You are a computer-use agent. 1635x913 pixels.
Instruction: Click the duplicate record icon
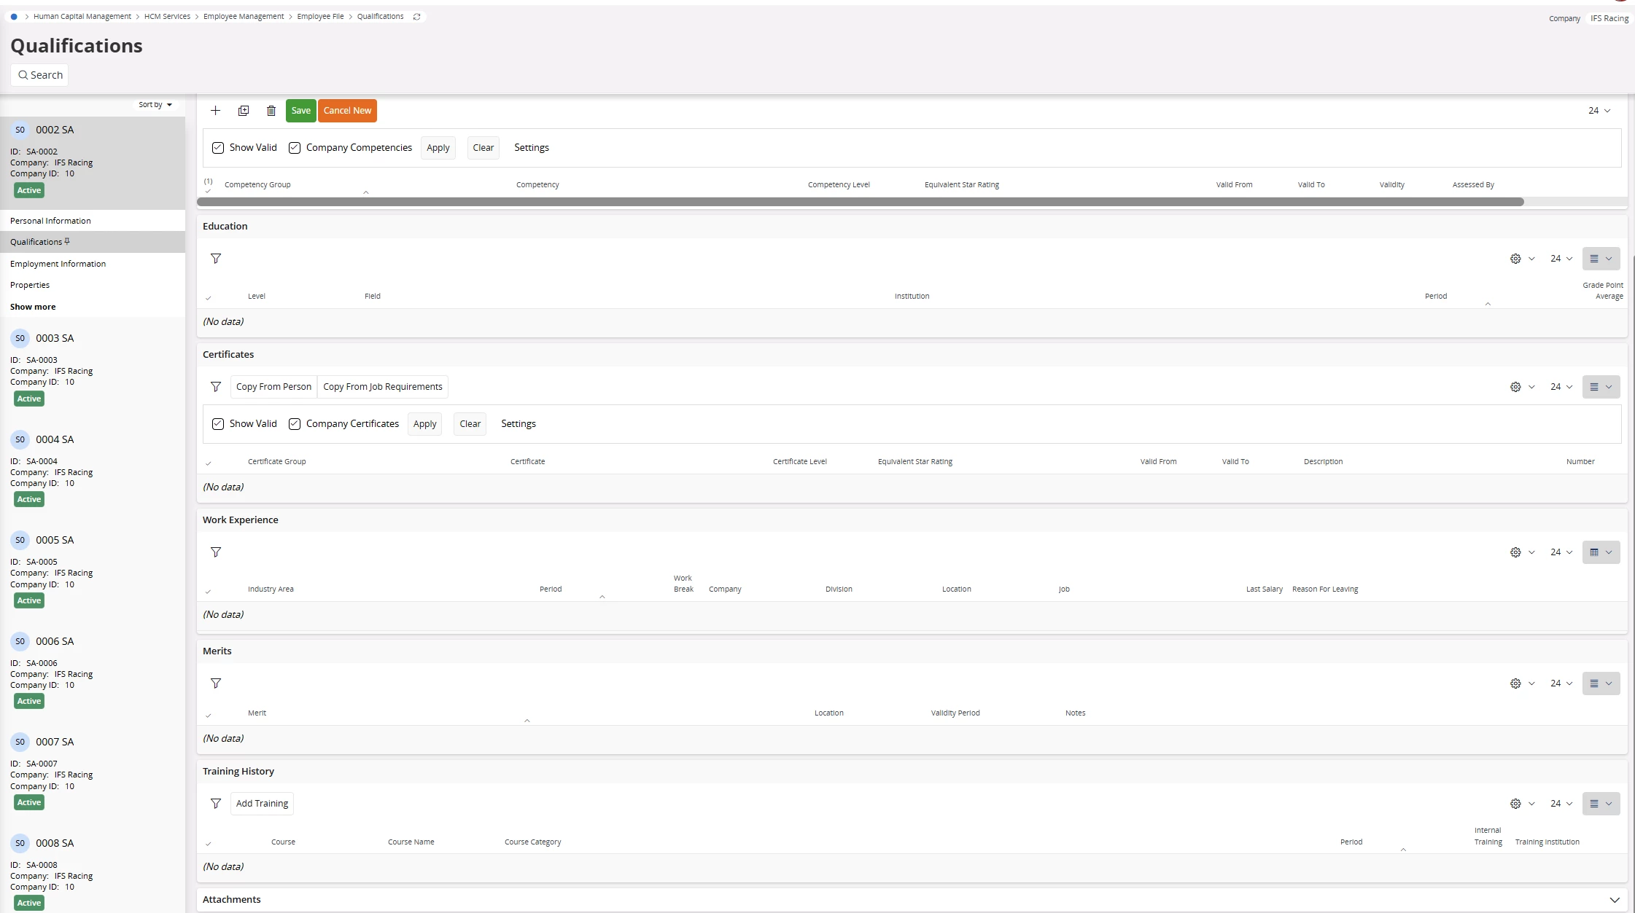coord(244,111)
